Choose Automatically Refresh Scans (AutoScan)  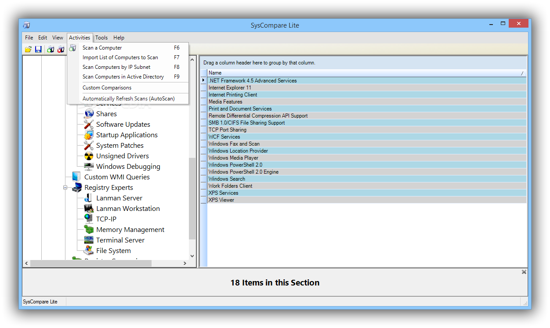128,99
